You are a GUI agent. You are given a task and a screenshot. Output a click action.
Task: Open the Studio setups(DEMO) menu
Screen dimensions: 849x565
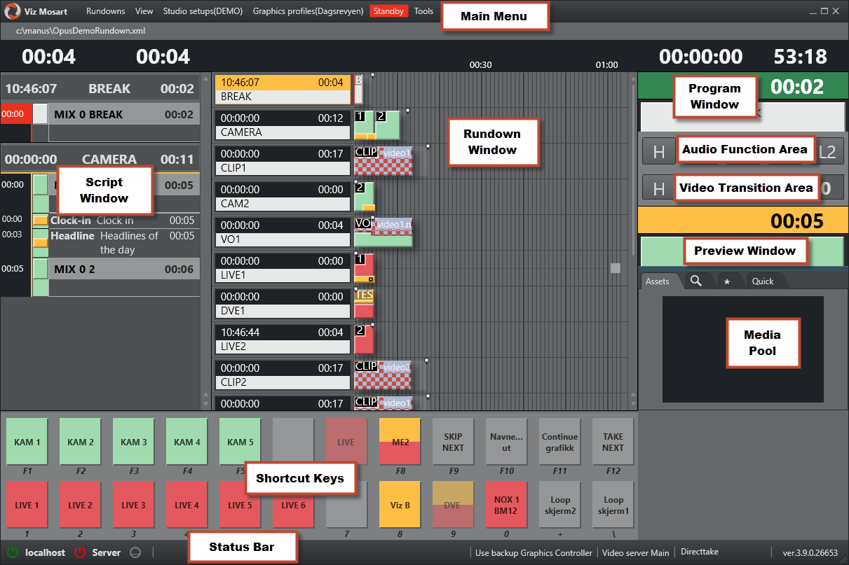(203, 11)
